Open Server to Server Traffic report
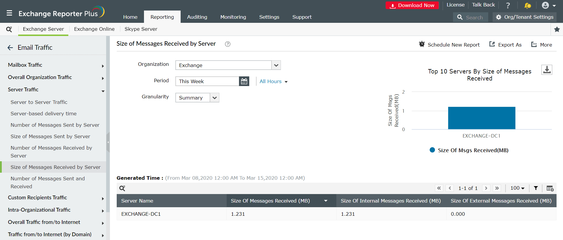Screen dimensions: 563x240 (x=39, y=102)
